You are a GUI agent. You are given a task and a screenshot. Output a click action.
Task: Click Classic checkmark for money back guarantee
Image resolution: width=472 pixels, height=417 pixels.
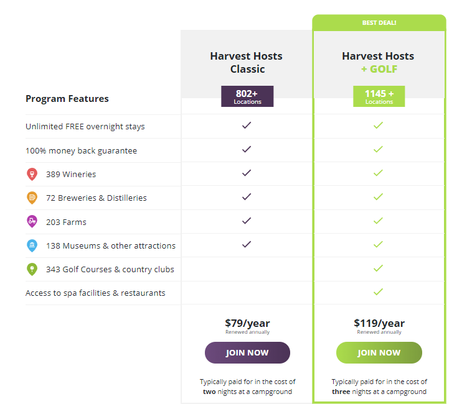point(247,149)
